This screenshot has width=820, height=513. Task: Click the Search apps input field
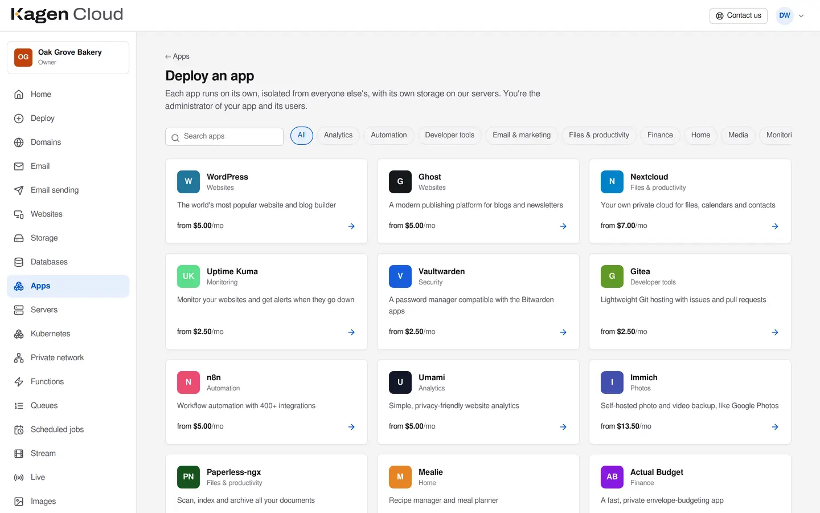click(224, 137)
